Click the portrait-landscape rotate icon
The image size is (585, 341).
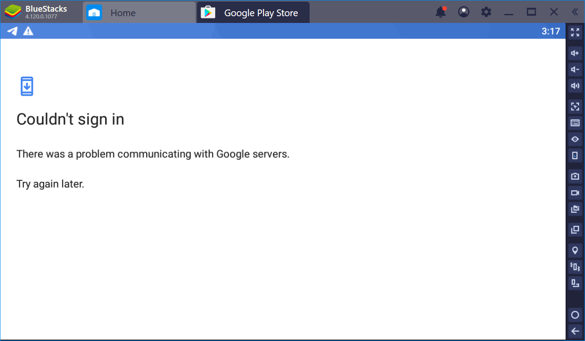(x=575, y=283)
